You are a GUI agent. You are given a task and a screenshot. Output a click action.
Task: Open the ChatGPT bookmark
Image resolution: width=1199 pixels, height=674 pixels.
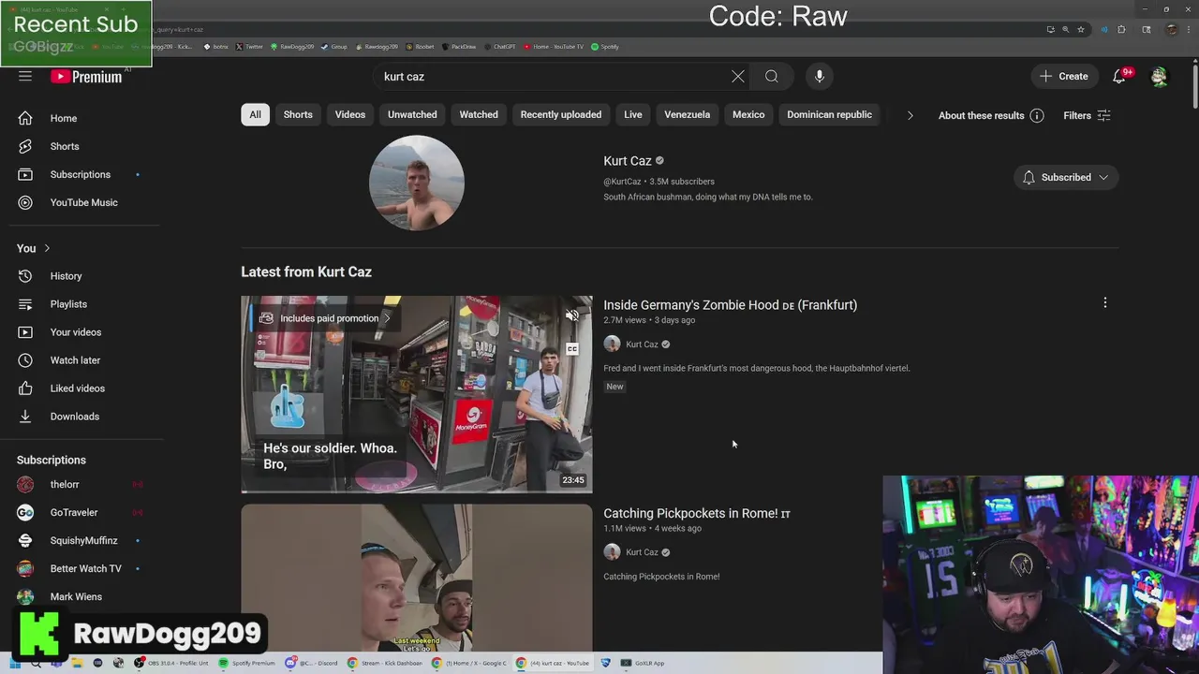500,46
